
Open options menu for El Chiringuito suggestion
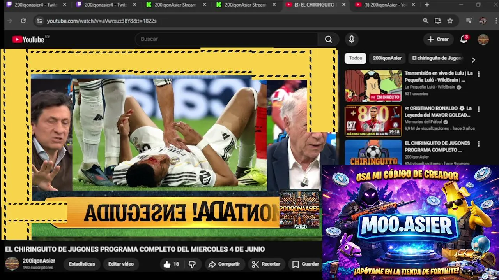[x=479, y=144]
